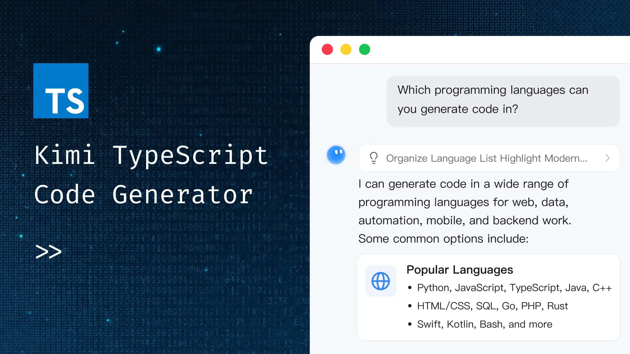Click the green maximize window dot

365,49
